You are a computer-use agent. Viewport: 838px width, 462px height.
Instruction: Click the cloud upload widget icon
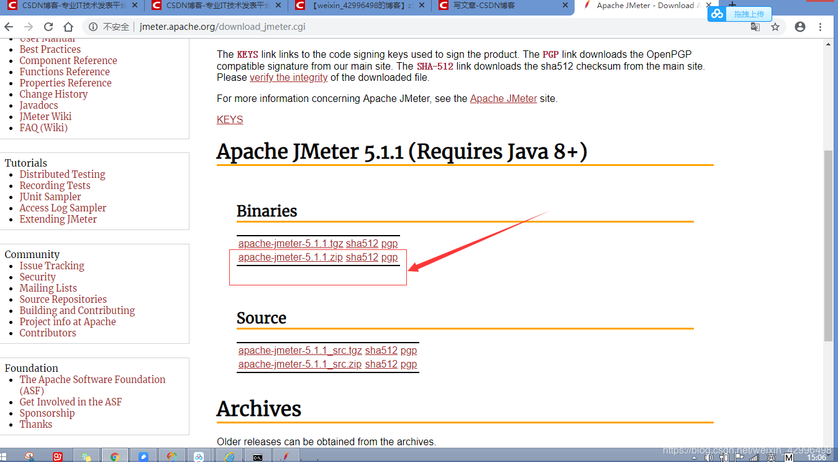click(717, 14)
